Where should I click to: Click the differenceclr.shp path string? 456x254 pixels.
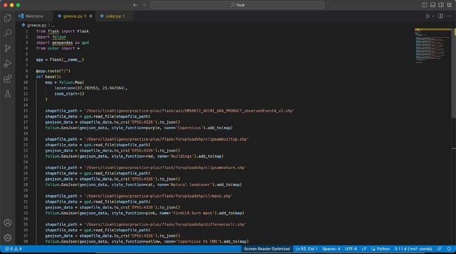click(x=165, y=225)
